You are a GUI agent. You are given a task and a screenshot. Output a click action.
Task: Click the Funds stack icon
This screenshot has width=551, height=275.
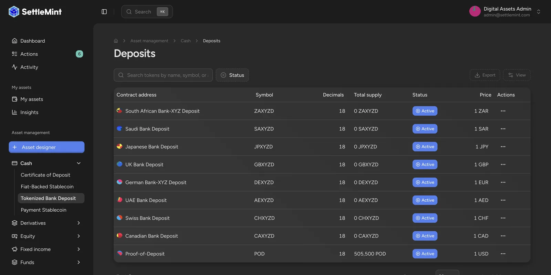point(14,262)
